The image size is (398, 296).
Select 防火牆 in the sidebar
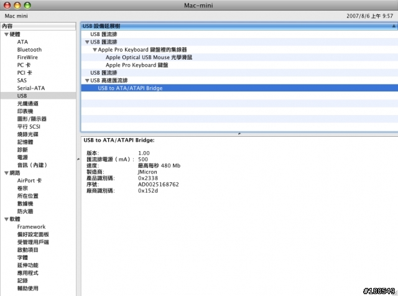click(x=25, y=211)
